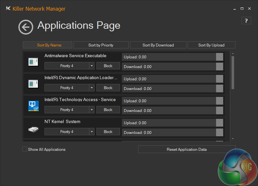Screen dimensions: 258x186
Task: Click the Killer Network Manager logo
Action: coord(8,9)
